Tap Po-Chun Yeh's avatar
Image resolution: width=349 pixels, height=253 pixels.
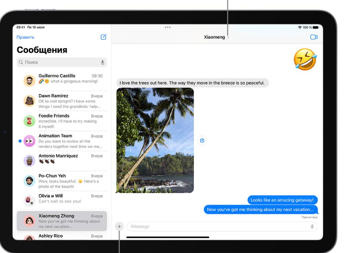(x=29, y=181)
